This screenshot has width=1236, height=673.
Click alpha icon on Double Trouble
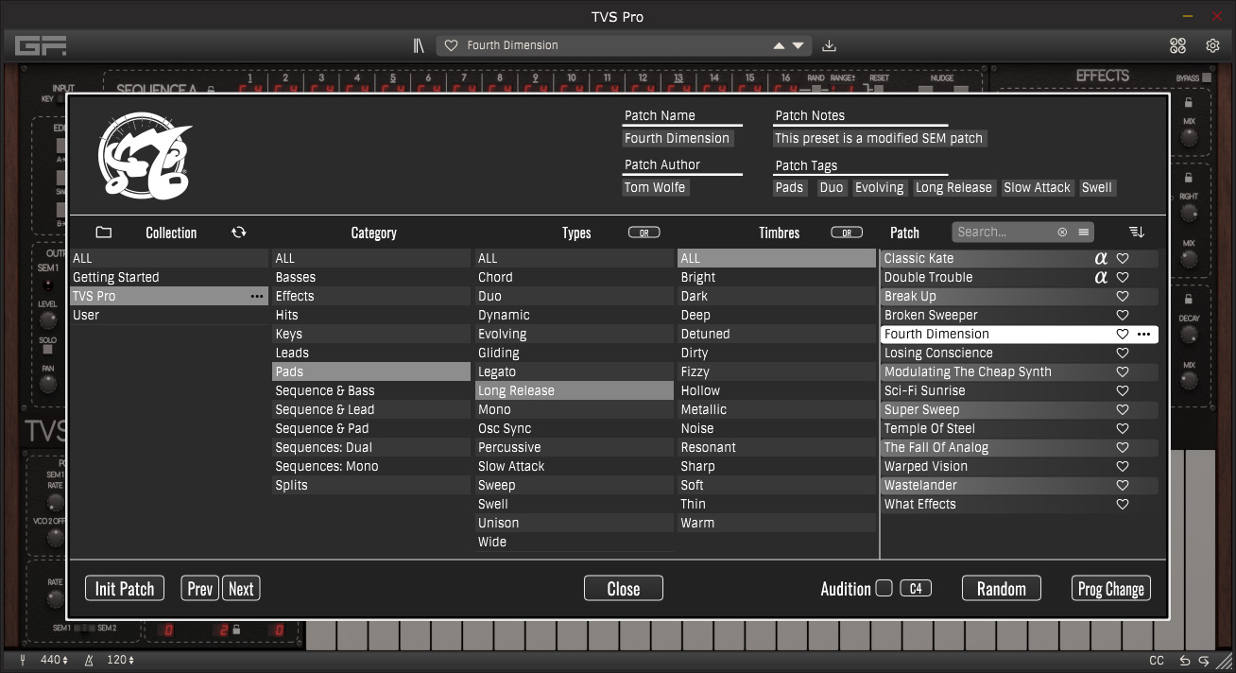click(x=1101, y=277)
